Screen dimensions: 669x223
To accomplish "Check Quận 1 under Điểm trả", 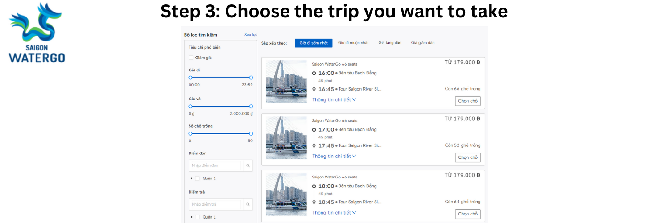I will tap(197, 217).
